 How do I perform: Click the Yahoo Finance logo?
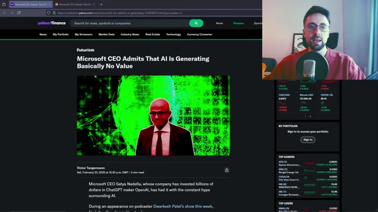point(51,23)
